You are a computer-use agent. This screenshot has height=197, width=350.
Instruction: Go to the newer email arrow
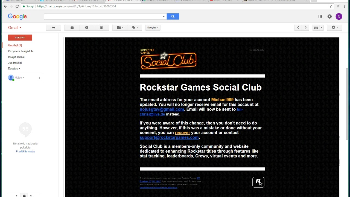coord(298,27)
